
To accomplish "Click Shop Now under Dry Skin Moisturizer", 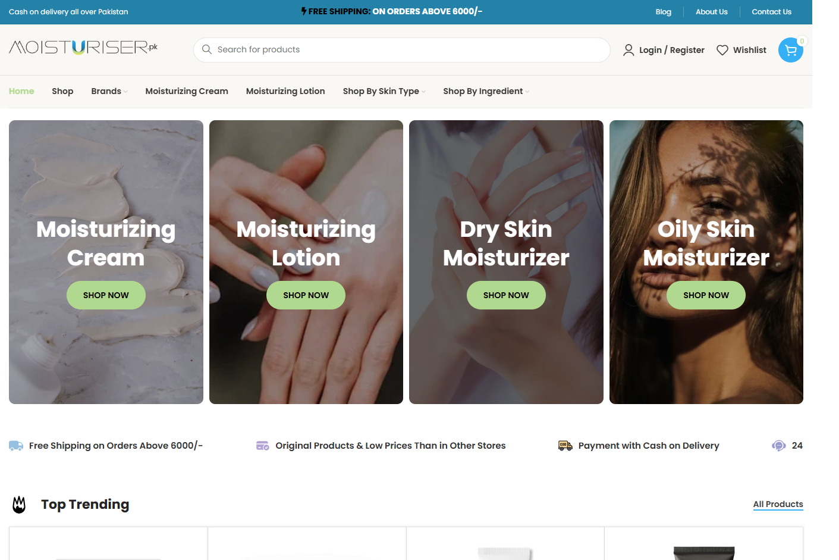I will coord(506,295).
